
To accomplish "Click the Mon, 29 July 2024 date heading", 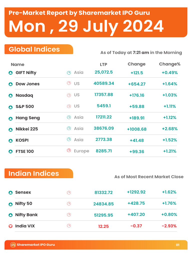I will [x=86, y=26].
